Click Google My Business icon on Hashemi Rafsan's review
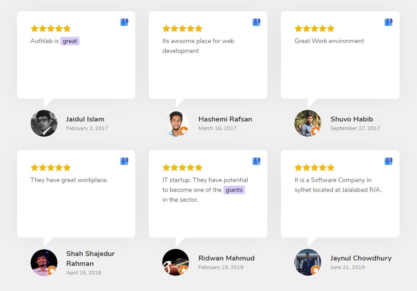This screenshot has width=417, height=291. pos(257,22)
